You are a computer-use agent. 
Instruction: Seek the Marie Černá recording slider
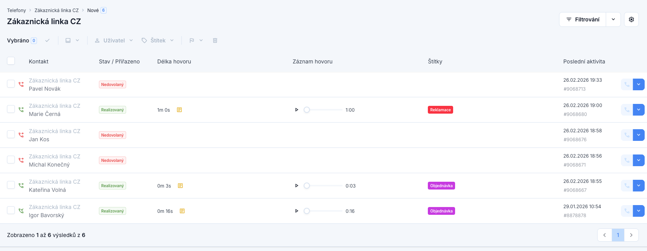point(323,110)
